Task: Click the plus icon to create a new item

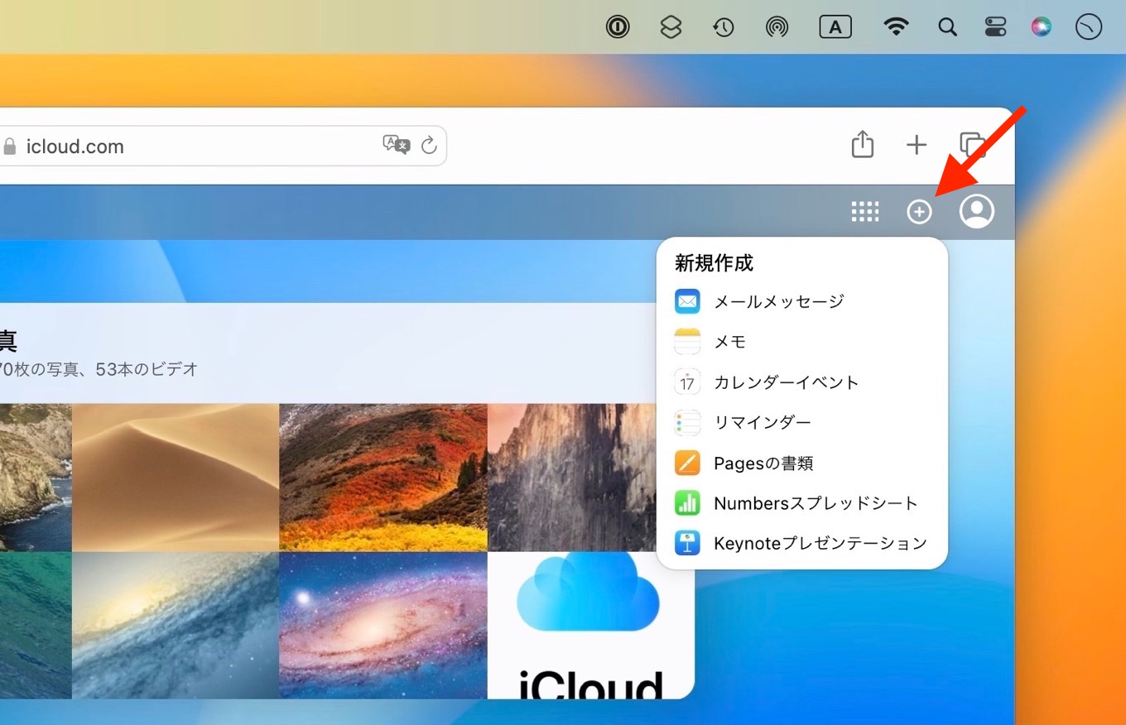Action: 919,211
